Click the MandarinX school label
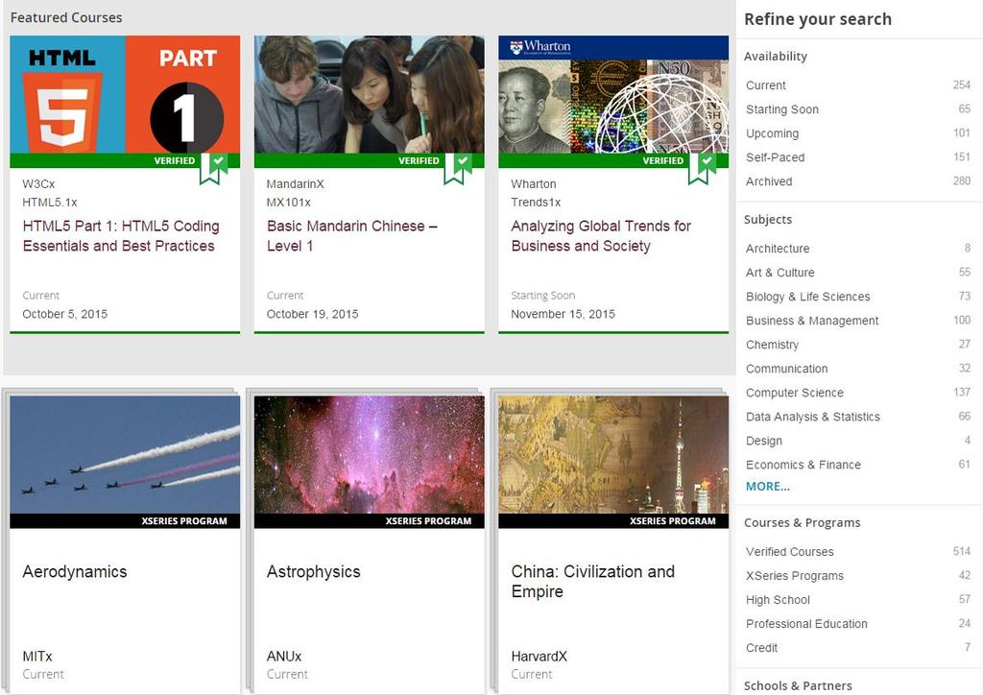Screen dimensions: 983x695 [296, 183]
